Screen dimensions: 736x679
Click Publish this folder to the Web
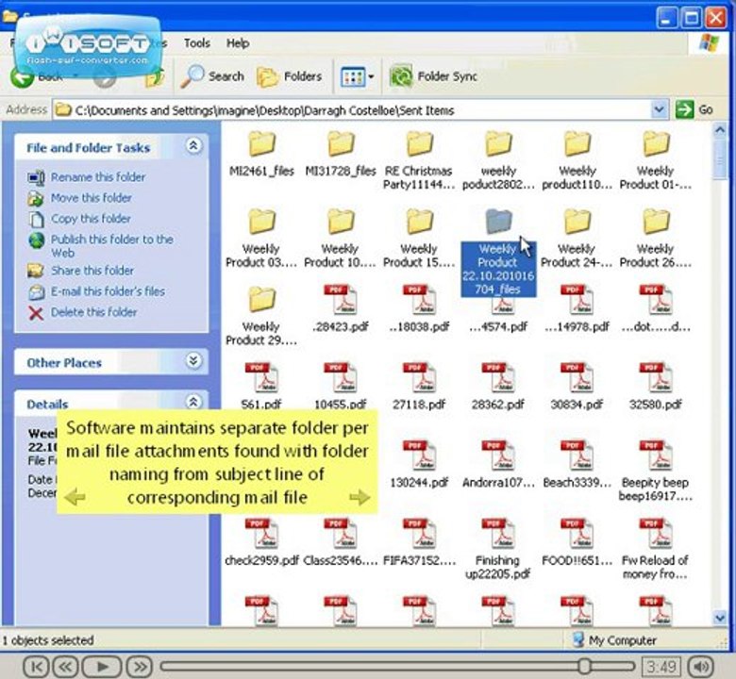111,246
